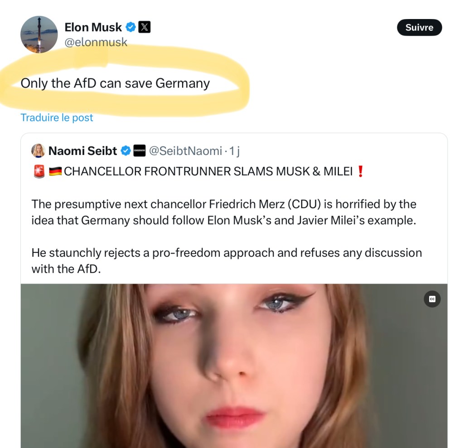This screenshot has height=448, width=464.
Task: Click the blue verified badge beside Elon Musk
Action: tap(130, 27)
